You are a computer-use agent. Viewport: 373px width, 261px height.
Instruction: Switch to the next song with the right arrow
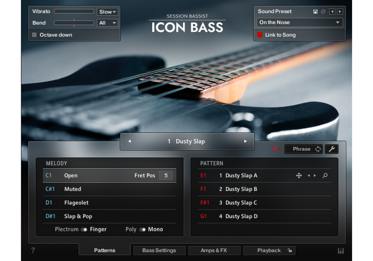[245, 141]
